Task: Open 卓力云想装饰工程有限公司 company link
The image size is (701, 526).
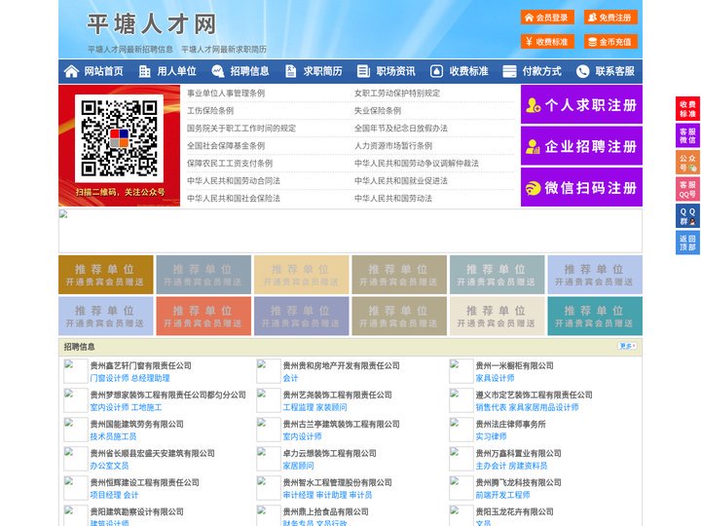Action: pyautogui.click(x=329, y=453)
